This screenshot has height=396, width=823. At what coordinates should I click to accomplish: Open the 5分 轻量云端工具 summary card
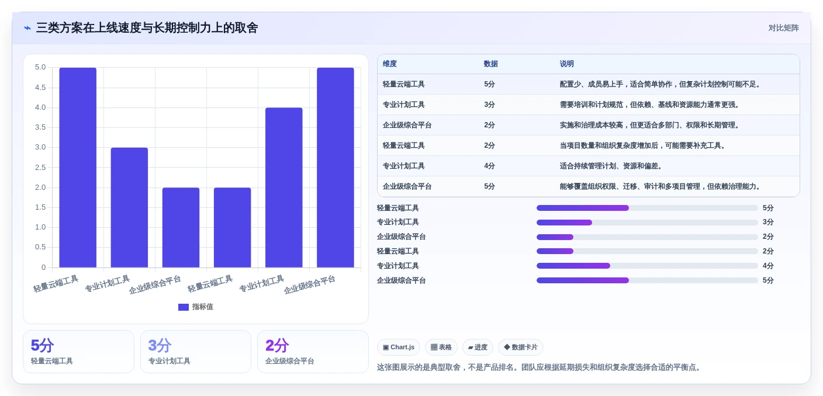[79, 352]
